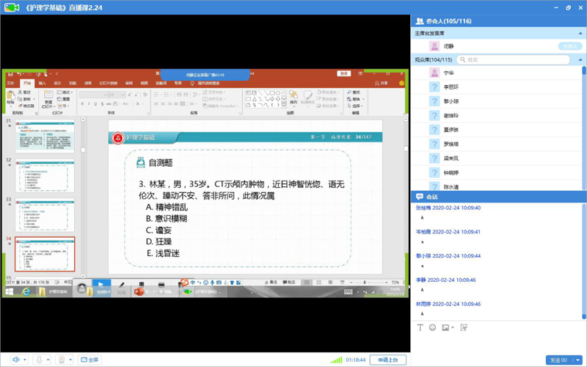Open the emoji picker in chat
Screen dimensions: 587x367
[x=432, y=327]
